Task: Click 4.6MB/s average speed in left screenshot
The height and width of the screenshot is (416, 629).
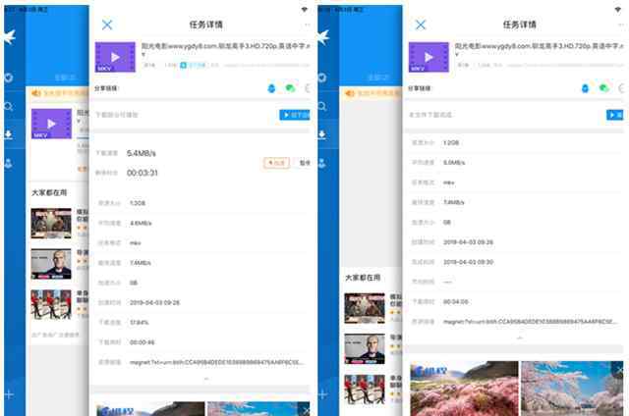Action: tap(141, 223)
